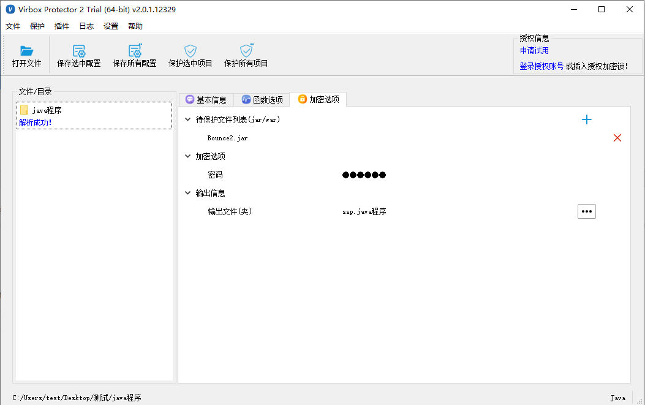Collapse the 待保护文件列表(jar/war) section
Viewport: 645px width, 405px height.
click(x=187, y=119)
